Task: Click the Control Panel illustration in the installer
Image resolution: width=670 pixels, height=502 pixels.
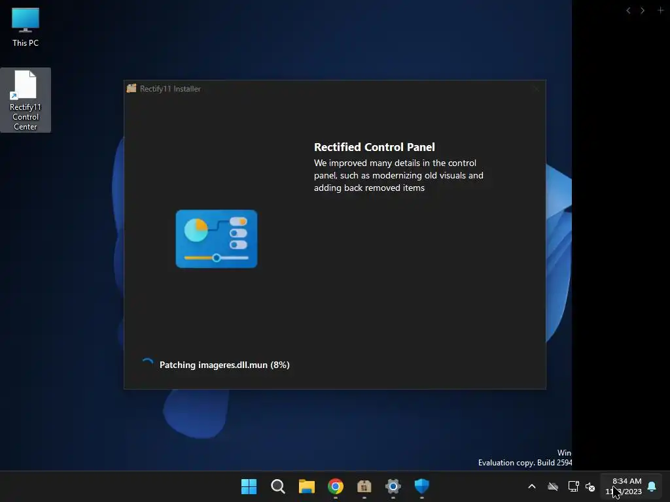Action: (x=216, y=239)
